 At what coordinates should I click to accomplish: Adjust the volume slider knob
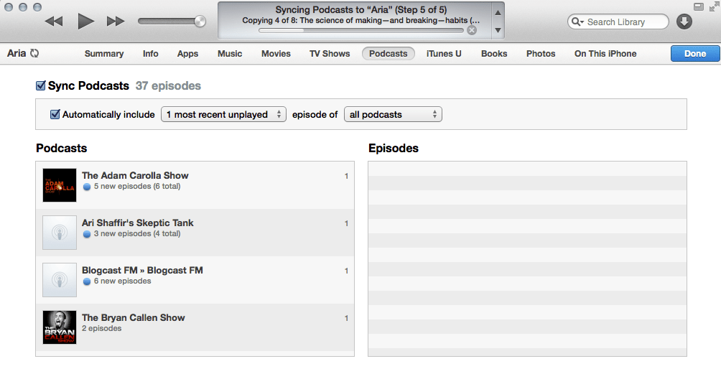coord(200,21)
